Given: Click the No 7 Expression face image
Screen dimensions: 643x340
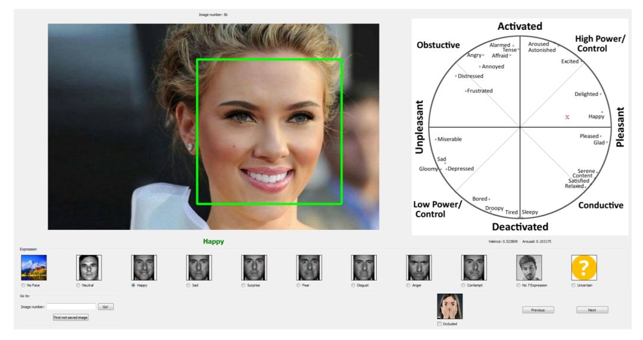Looking at the screenshot, I should [x=529, y=267].
